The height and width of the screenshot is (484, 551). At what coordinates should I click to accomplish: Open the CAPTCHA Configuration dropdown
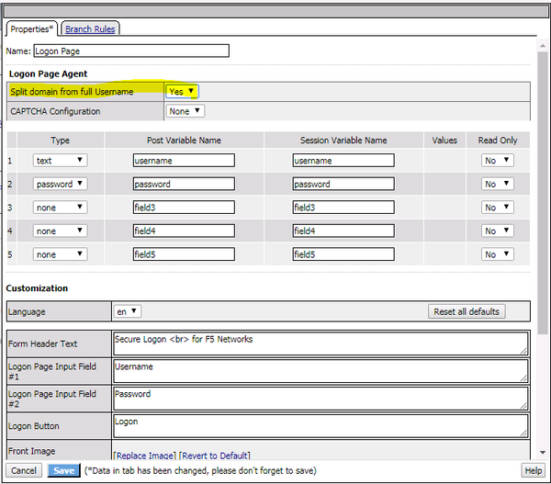(x=185, y=111)
